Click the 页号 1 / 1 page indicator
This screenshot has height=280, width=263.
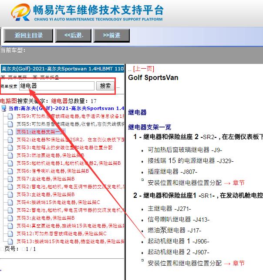pyautogui.click(x=20, y=249)
